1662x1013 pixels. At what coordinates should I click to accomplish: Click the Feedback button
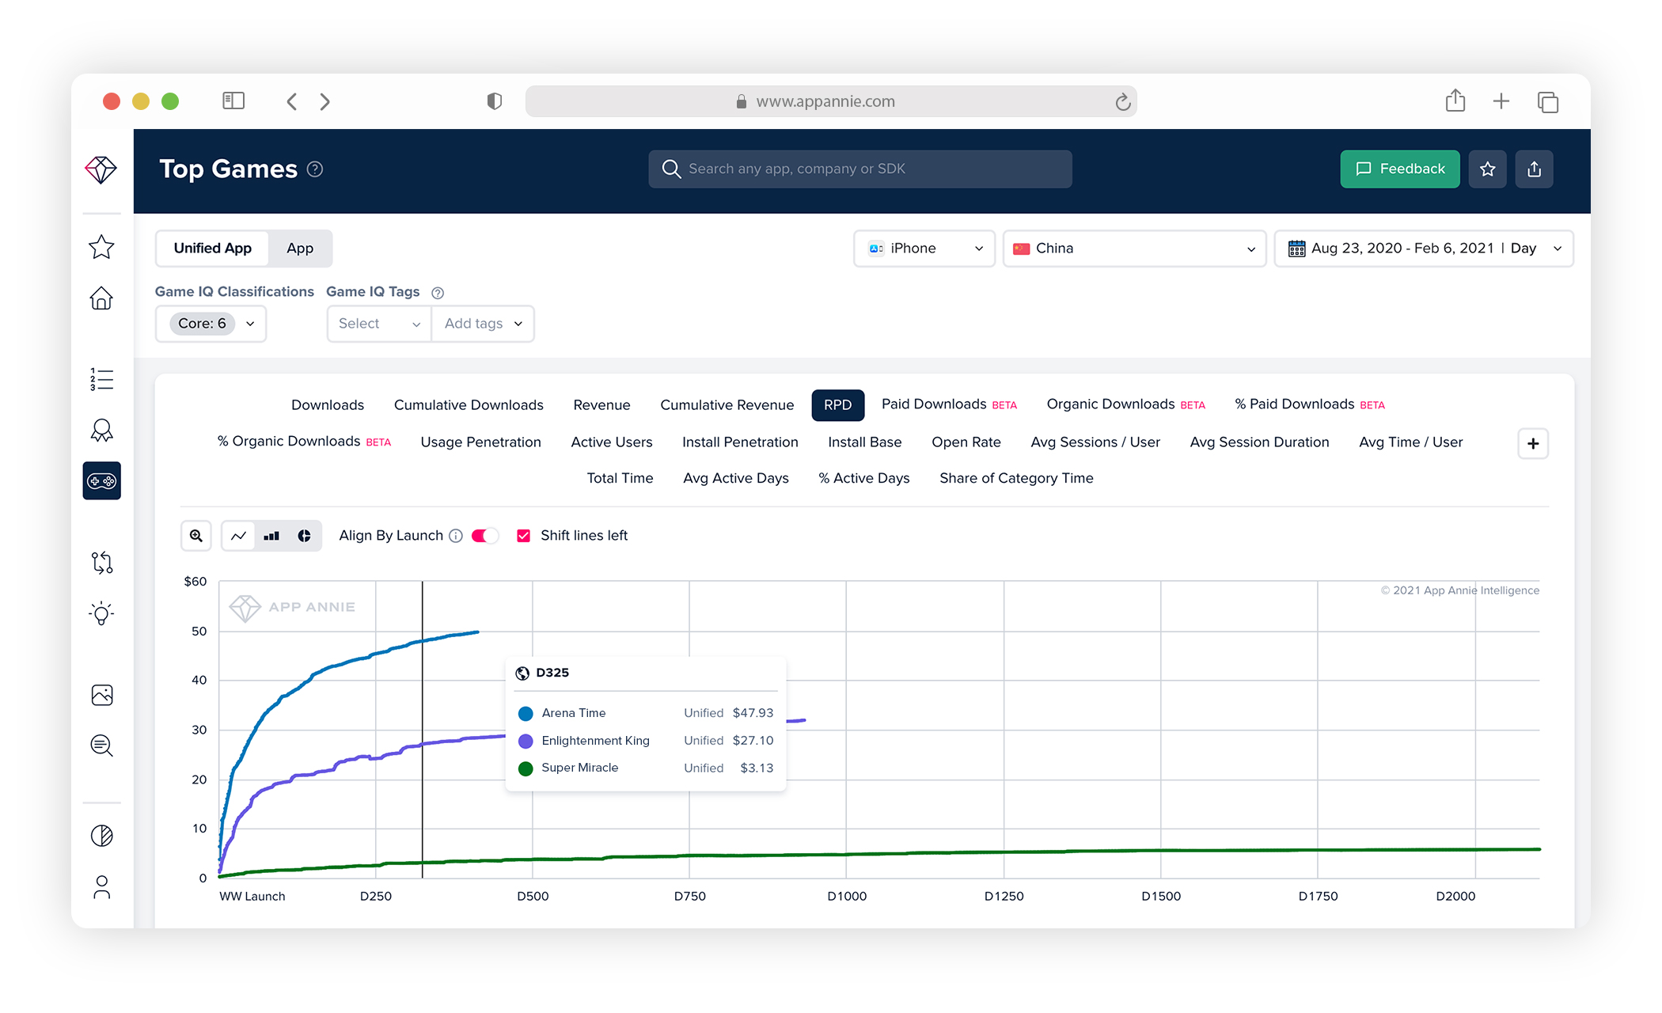[1401, 169]
